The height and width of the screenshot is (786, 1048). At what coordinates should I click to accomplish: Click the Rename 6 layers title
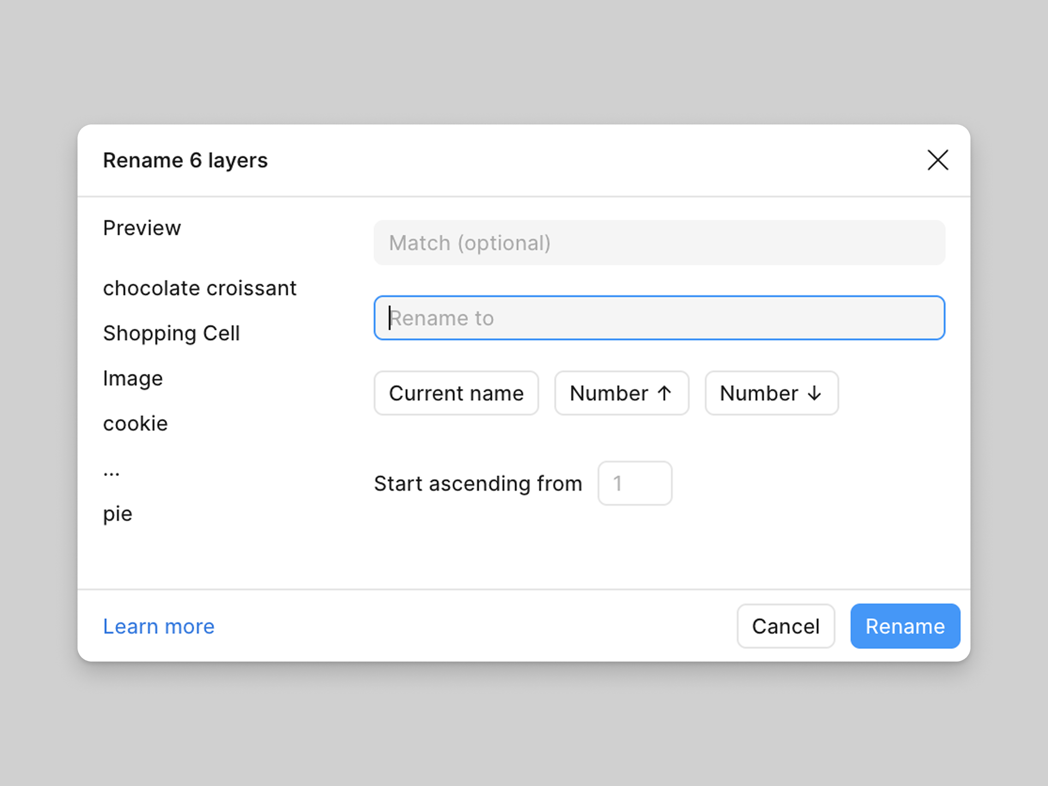[x=185, y=160]
